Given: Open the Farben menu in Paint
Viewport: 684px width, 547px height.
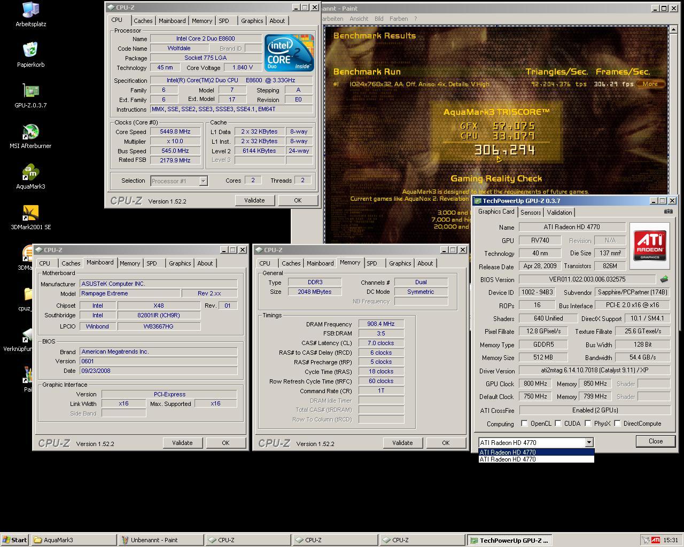Looking at the screenshot, I should click(x=399, y=19).
